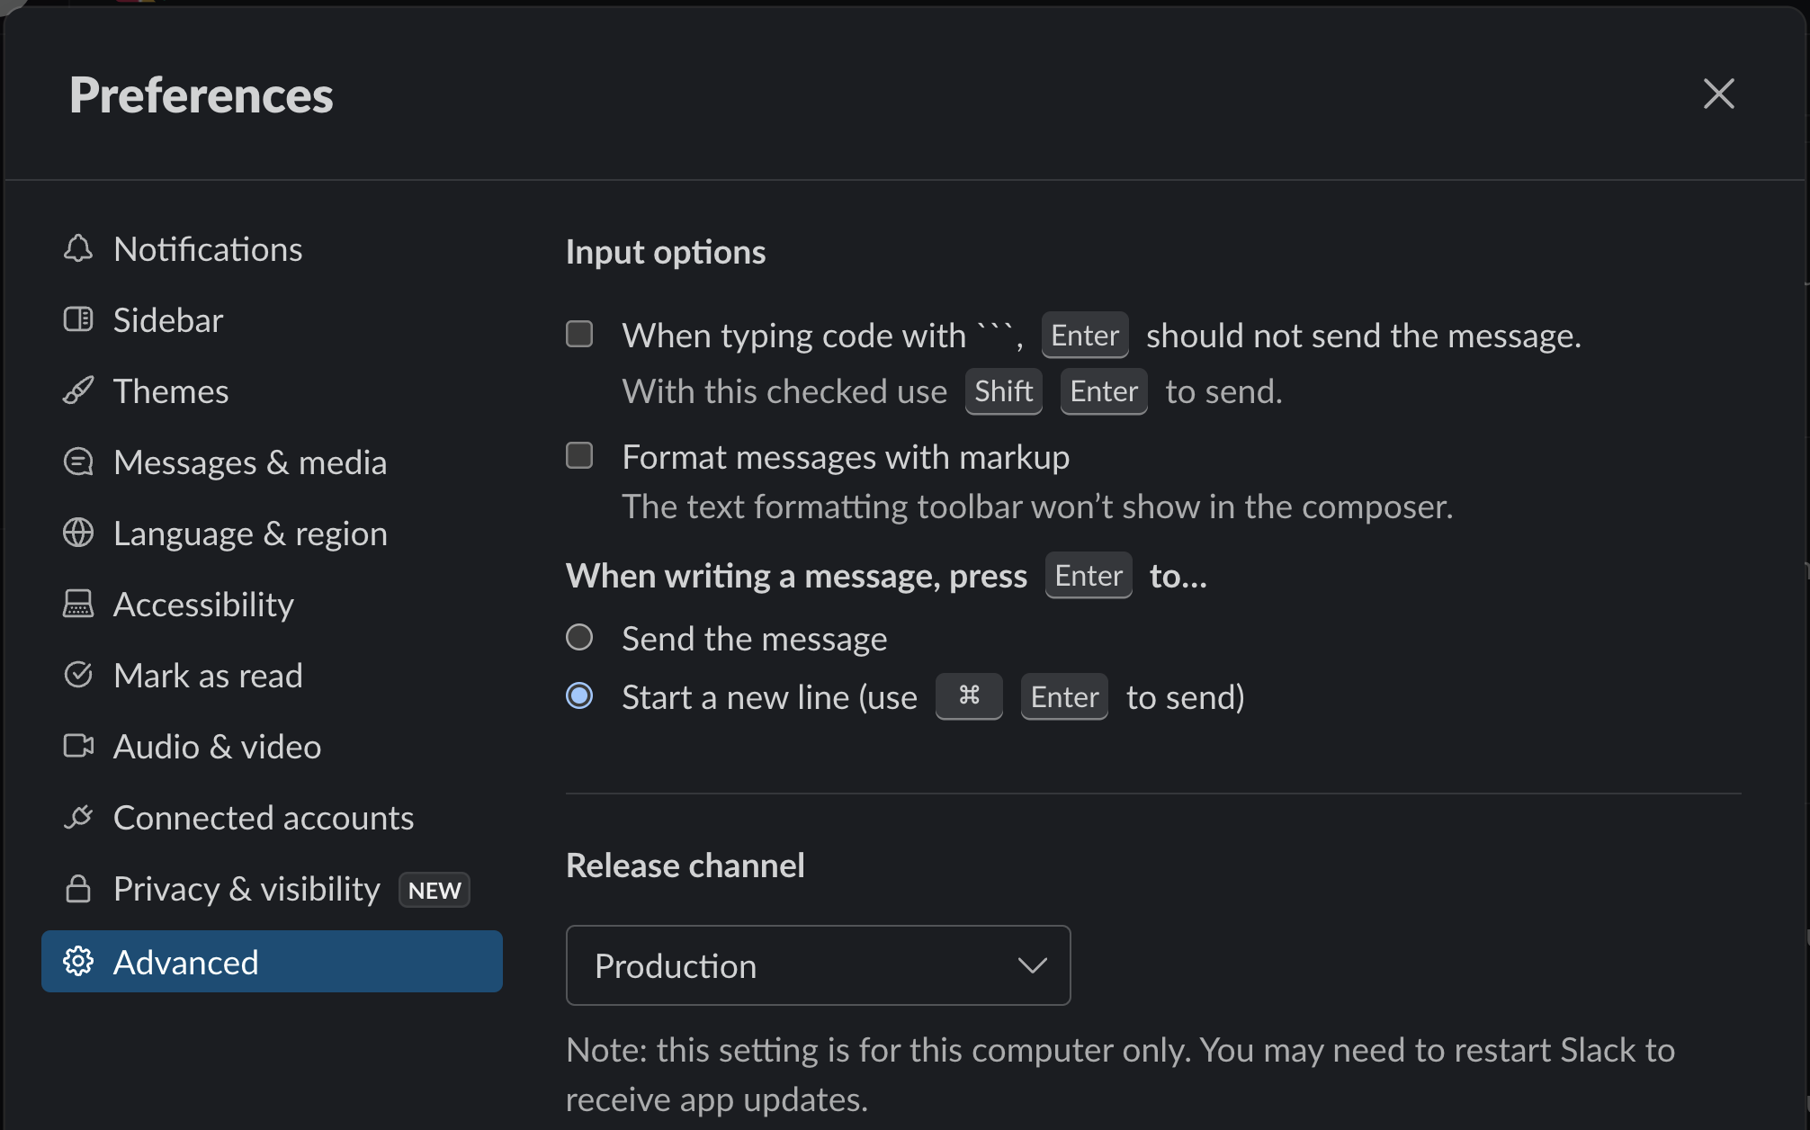Click the Preferences title text
The image size is (1810, 1130).
pos(202,95)
